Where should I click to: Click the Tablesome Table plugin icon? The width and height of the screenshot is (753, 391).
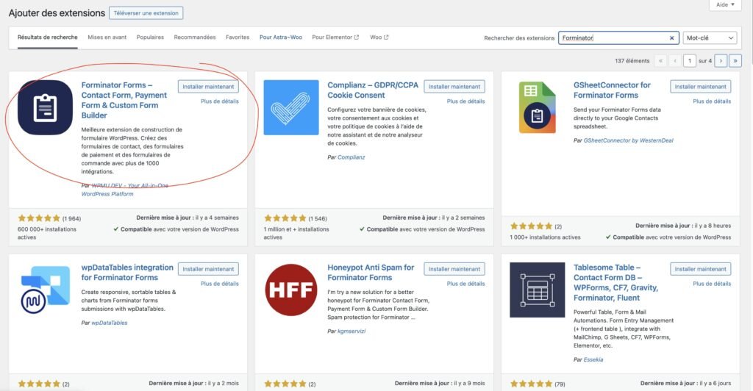pyautogui.click(x=538, y=290)
